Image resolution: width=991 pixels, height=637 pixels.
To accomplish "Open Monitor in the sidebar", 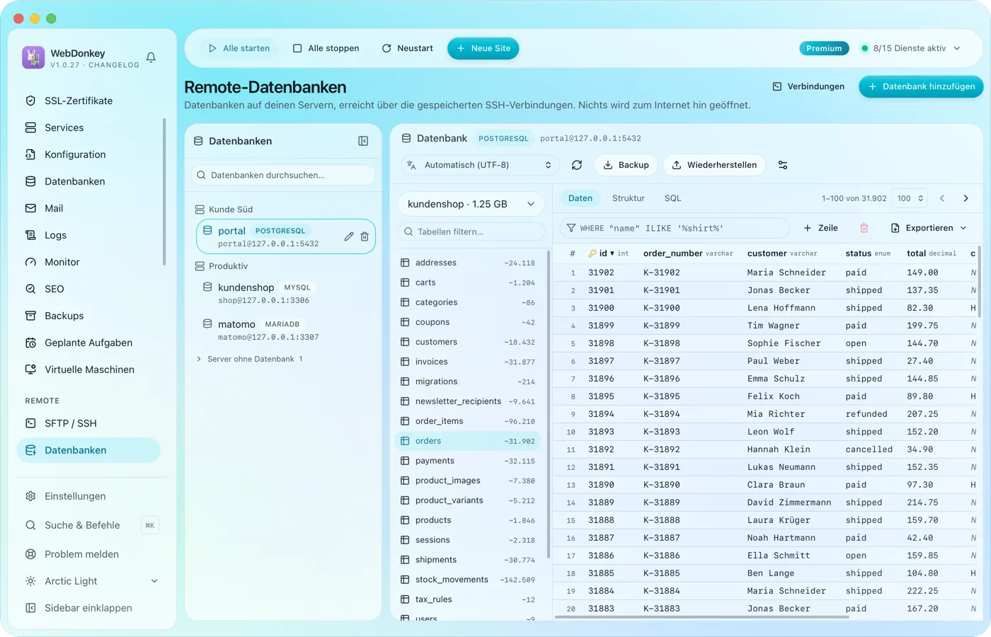I will (89, 262).
